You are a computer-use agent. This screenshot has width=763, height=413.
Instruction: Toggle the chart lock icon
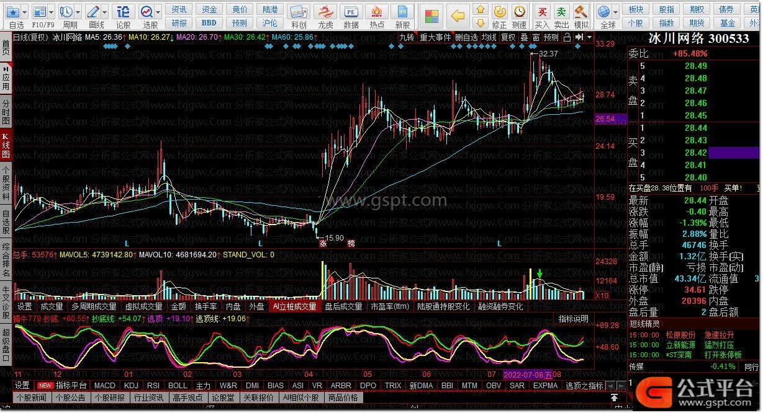tap(567, 37)
